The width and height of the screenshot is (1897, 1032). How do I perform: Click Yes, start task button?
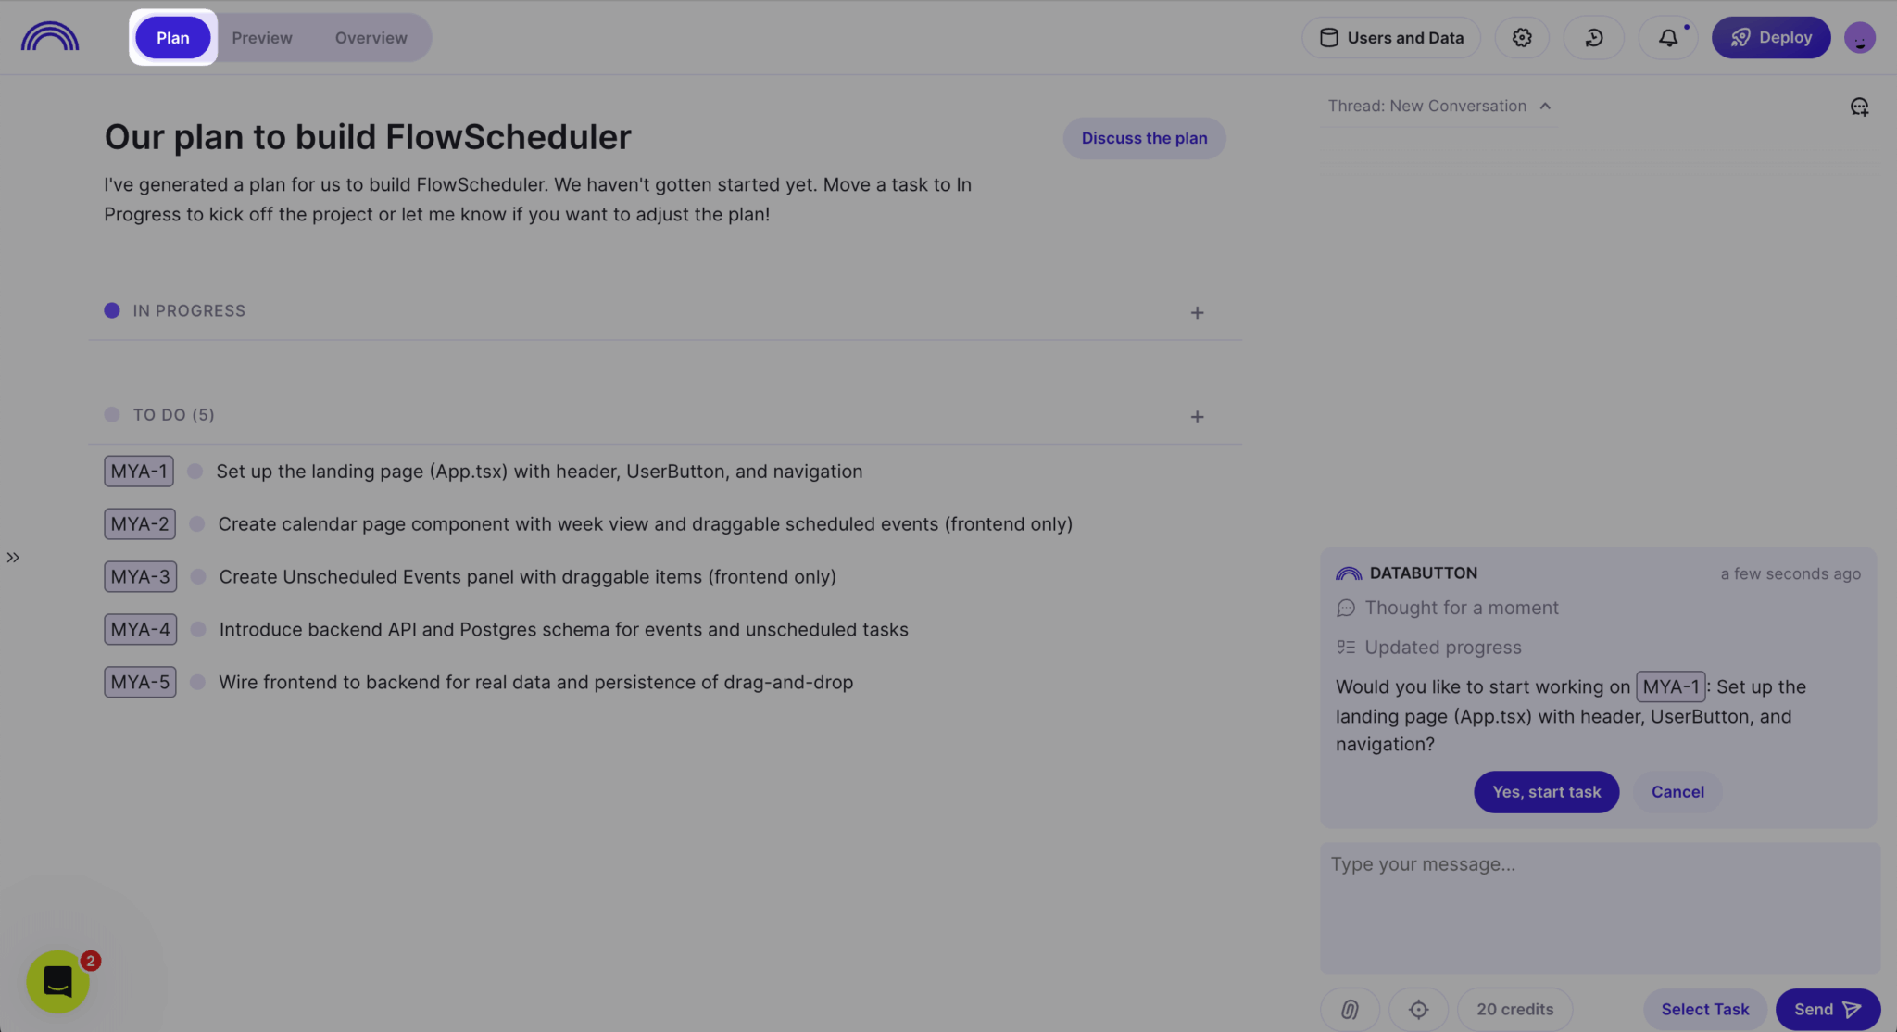pos(1546,792)
